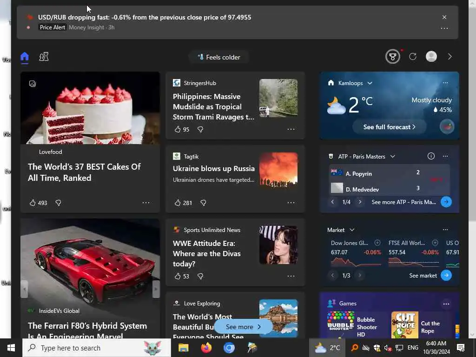
Task: Switch to the chess games tab icon
Action: pyautogui.click(x=44, y=57)
